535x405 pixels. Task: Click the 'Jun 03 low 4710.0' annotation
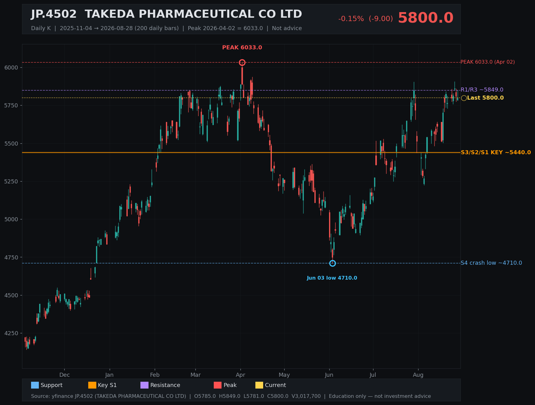point(332,278)
